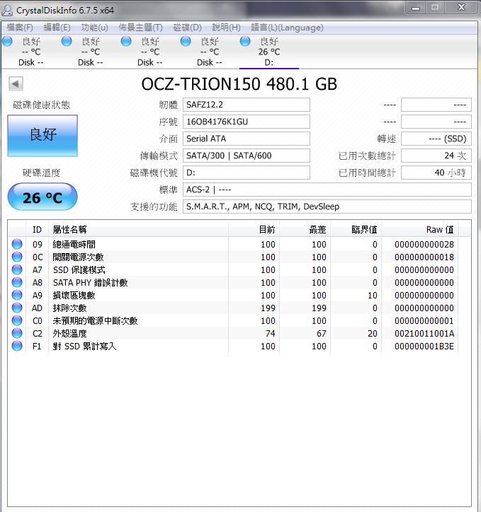The width and height of the screenshot is (481, 512).
Task: Open the 檔案(F) menu
Action: tap(20, 28)
